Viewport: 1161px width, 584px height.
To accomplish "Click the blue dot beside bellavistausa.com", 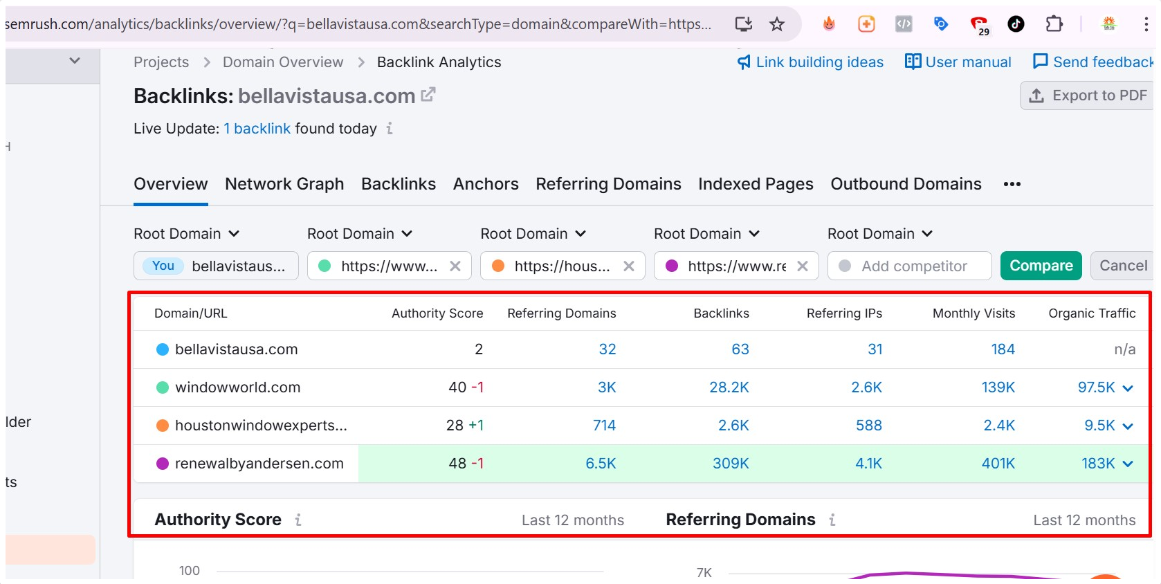I will pyautogui.click(x=163, y=349).
